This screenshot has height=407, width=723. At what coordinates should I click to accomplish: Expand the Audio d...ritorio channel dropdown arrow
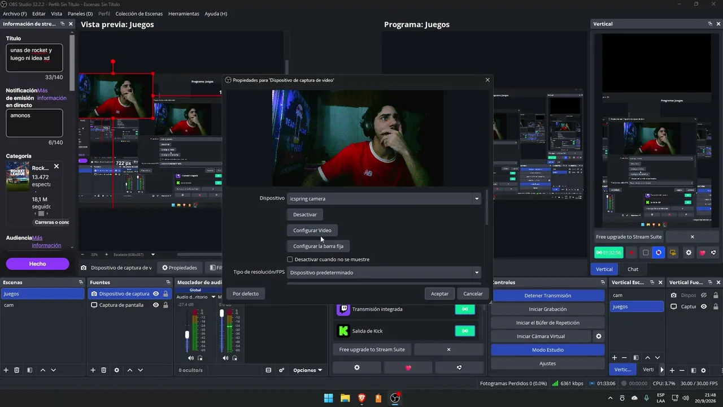pyautogui.click(x=214, y=297)
